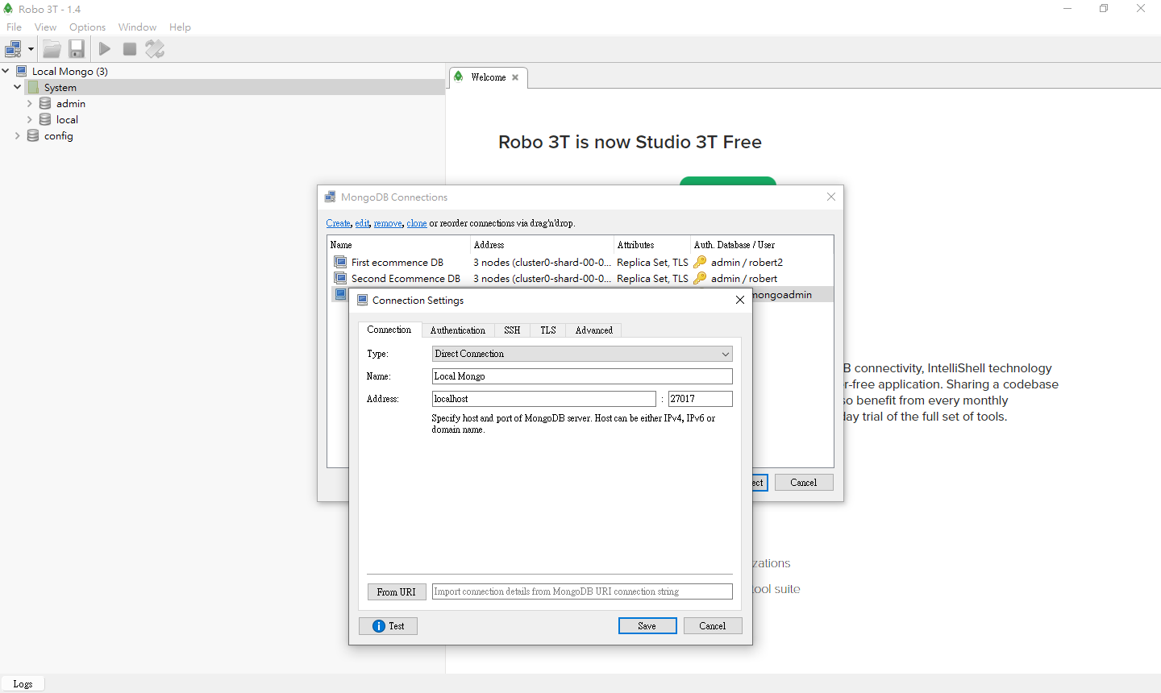The image size is (1161, 693).
Task: Expand the config database node
Action: coord(18,136)
